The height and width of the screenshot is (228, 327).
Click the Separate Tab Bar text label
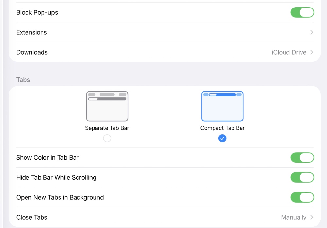click(x=107, y=128)
